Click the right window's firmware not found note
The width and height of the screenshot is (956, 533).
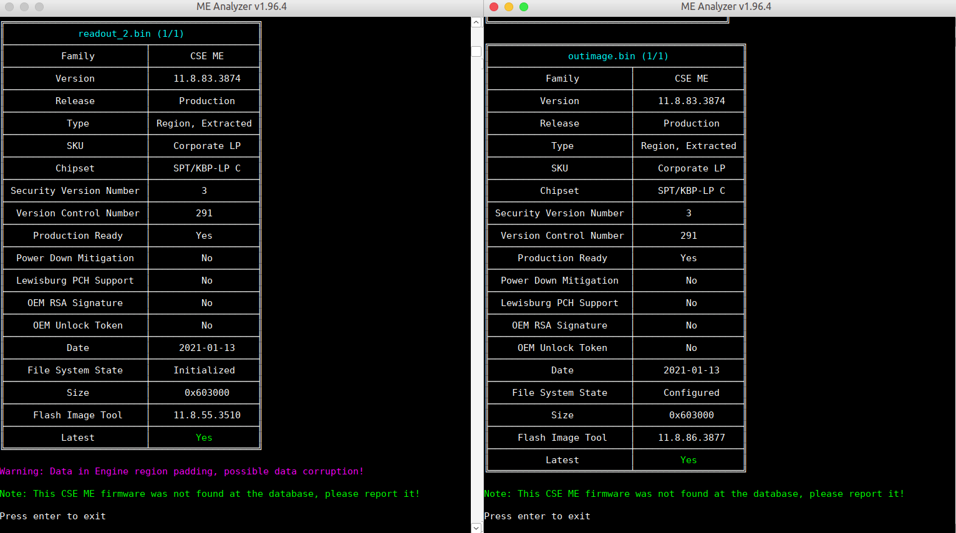point(694,494)
